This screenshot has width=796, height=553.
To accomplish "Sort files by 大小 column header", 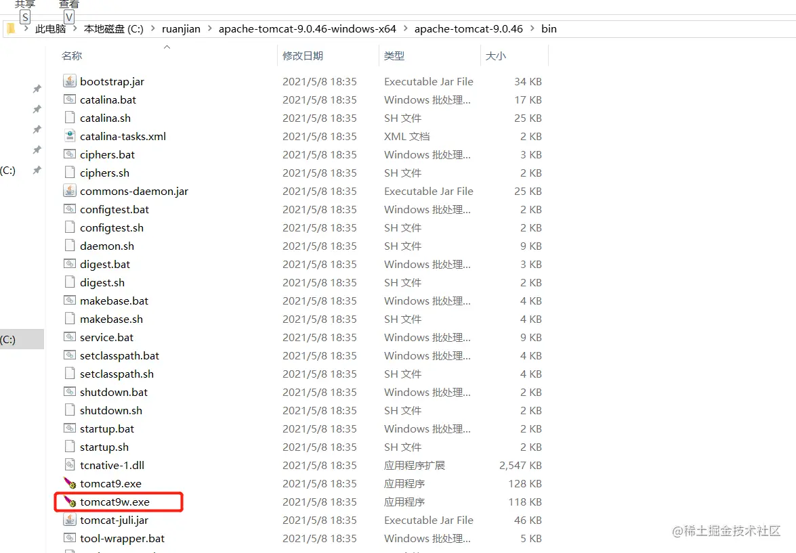I will click(x=495, y=56).
